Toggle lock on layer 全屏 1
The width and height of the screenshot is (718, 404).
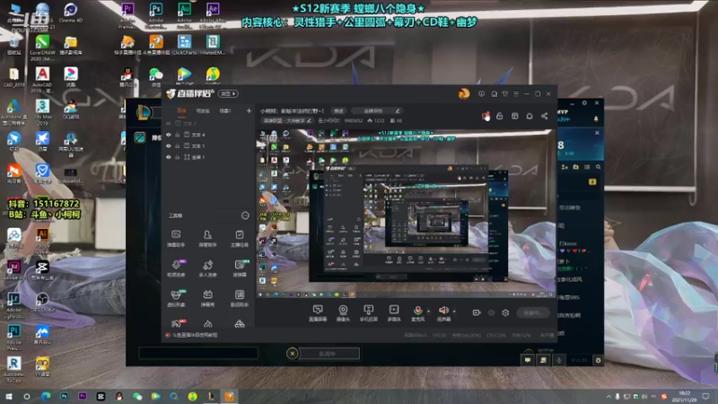point(178,157)
